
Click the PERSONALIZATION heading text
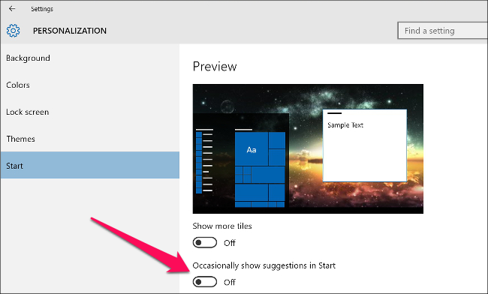[x=70, y=31]
